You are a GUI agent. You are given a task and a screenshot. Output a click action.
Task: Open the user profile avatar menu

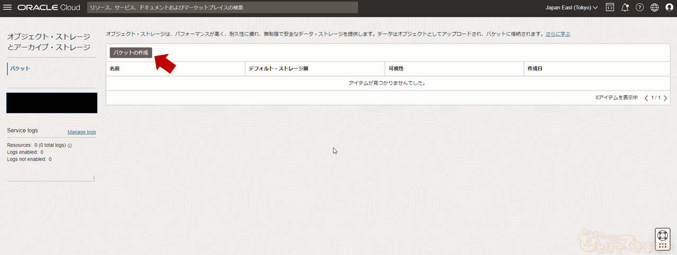(x=669, y=7)
